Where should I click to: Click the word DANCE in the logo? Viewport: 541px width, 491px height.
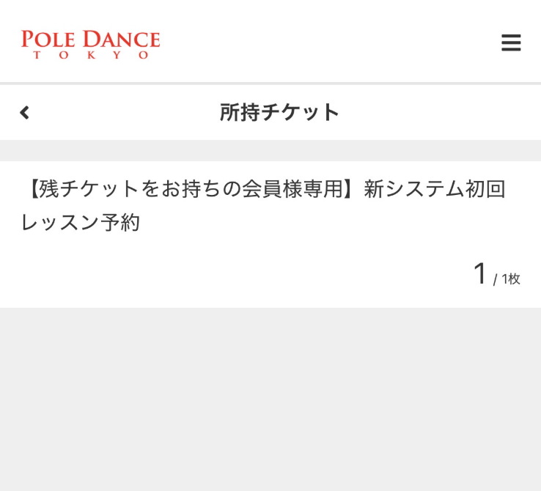coord(121,39)
